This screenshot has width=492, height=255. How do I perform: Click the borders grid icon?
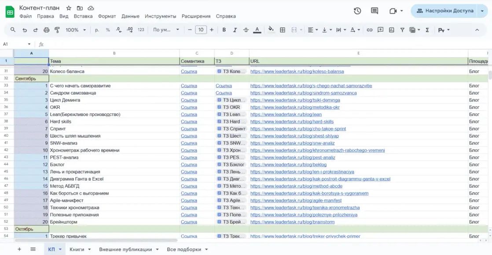click(283, 30)
